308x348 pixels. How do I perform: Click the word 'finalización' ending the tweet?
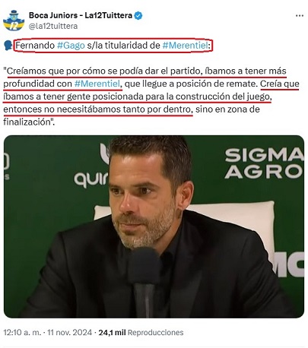point(27,122)
